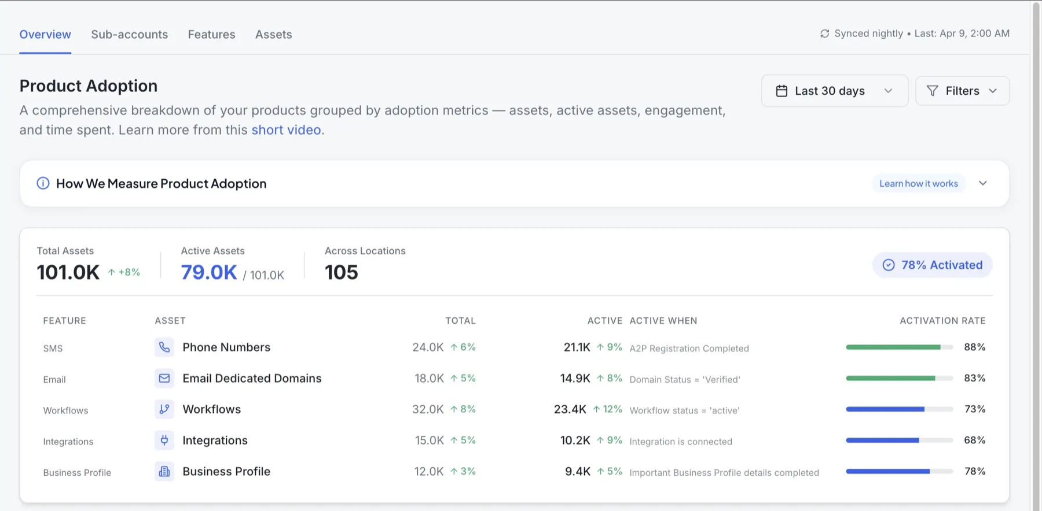
Task: Click the Workflows branch icon
Action: tap(164, 409)
